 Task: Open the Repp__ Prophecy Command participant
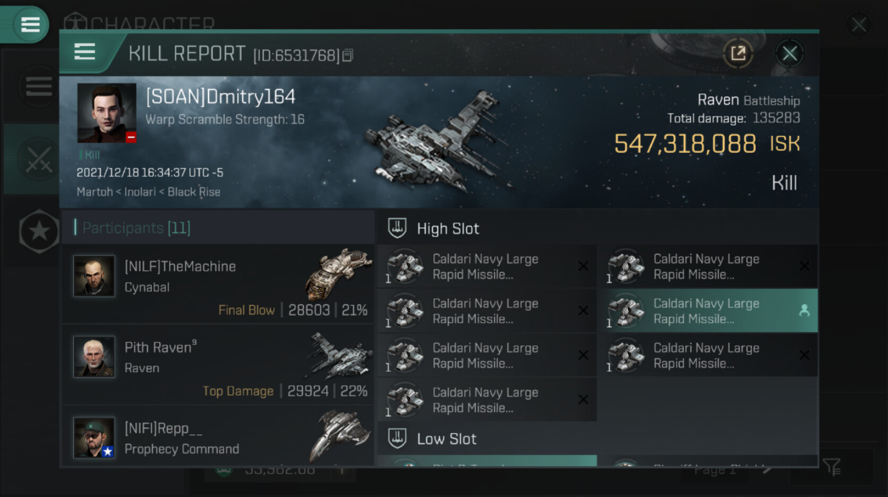click(x=218, y=436)
